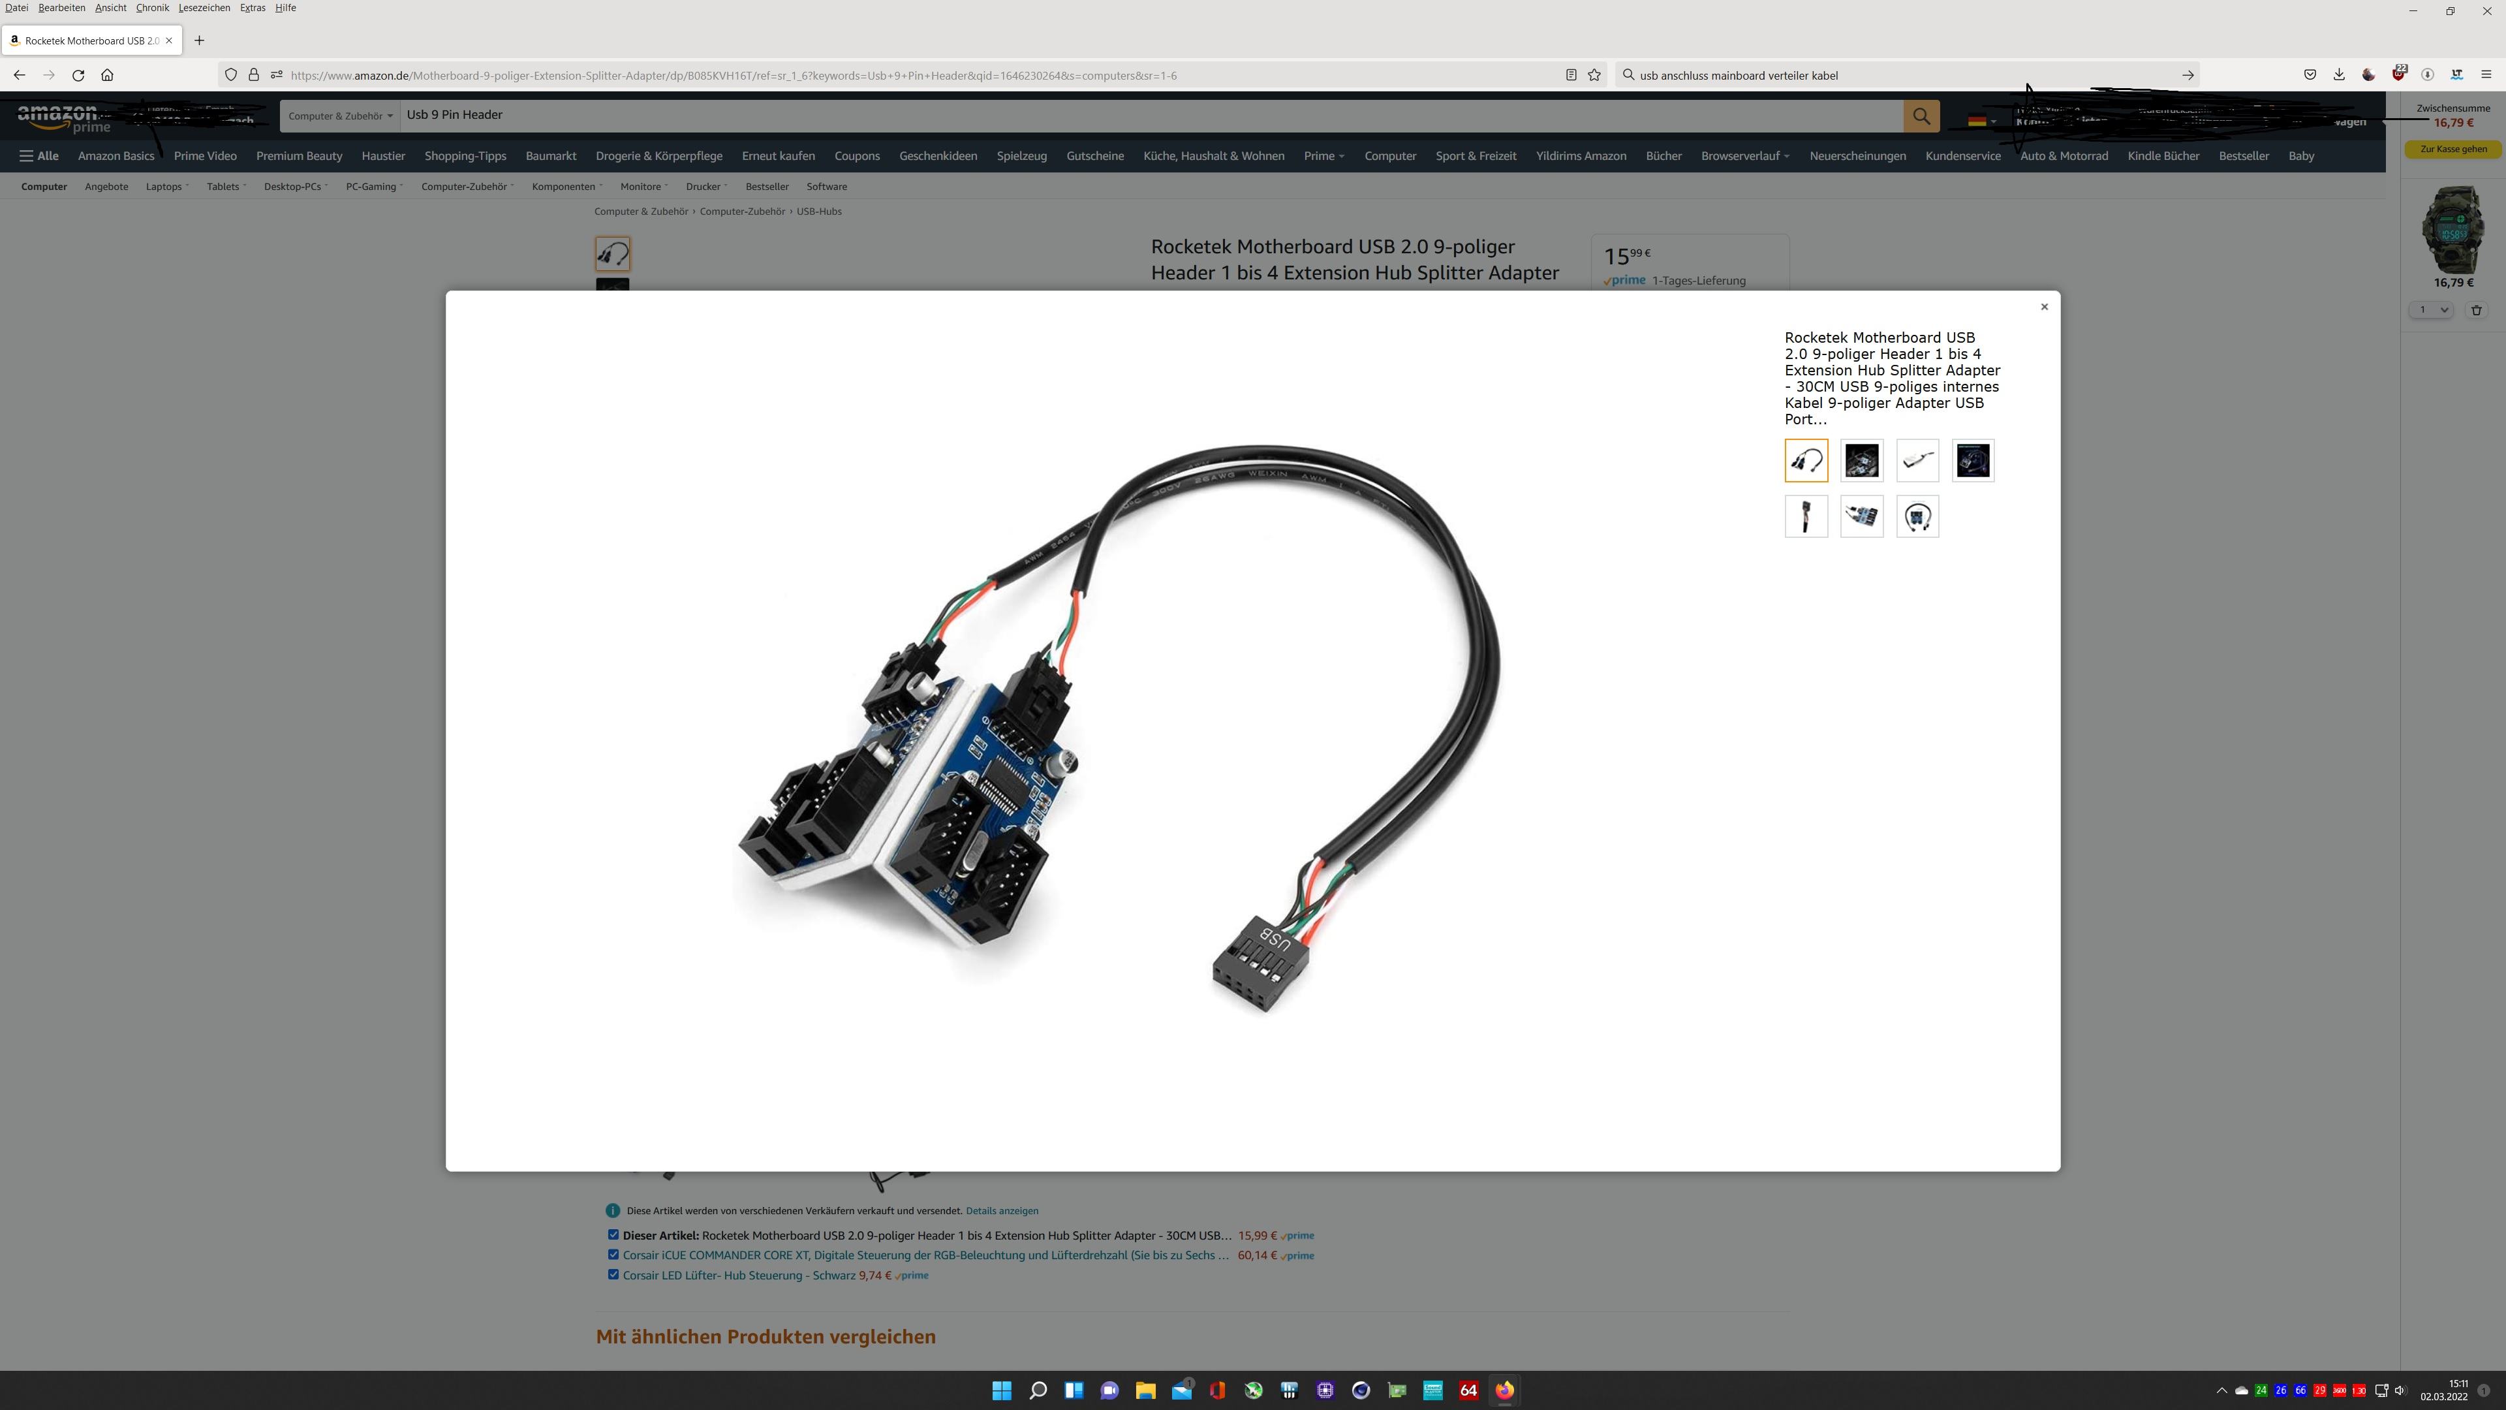Image resolution: width=2506 pixels, height=1410 pixels.
Task: Click tracking protection shield icon
Action: click(x=230, y=75)
